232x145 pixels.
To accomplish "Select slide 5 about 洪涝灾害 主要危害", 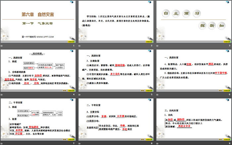I will [116, 70].
